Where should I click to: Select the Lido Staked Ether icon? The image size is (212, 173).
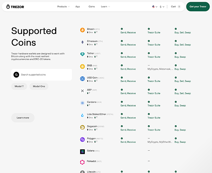click(82, 115)
